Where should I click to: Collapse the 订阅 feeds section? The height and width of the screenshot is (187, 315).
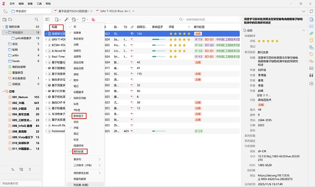tap(3, 91)
